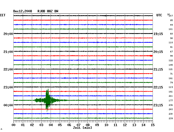Click the small red burst ending trace 94

(151, 56)
